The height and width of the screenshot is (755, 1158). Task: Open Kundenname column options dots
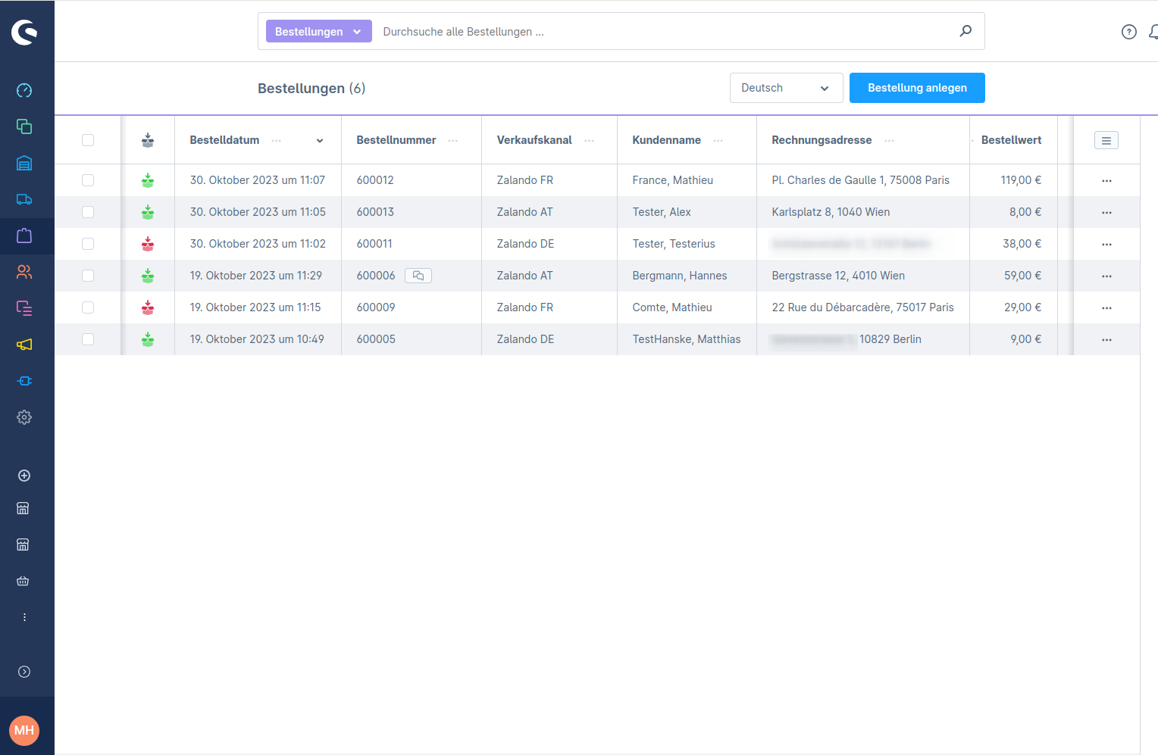coord(718,141)
